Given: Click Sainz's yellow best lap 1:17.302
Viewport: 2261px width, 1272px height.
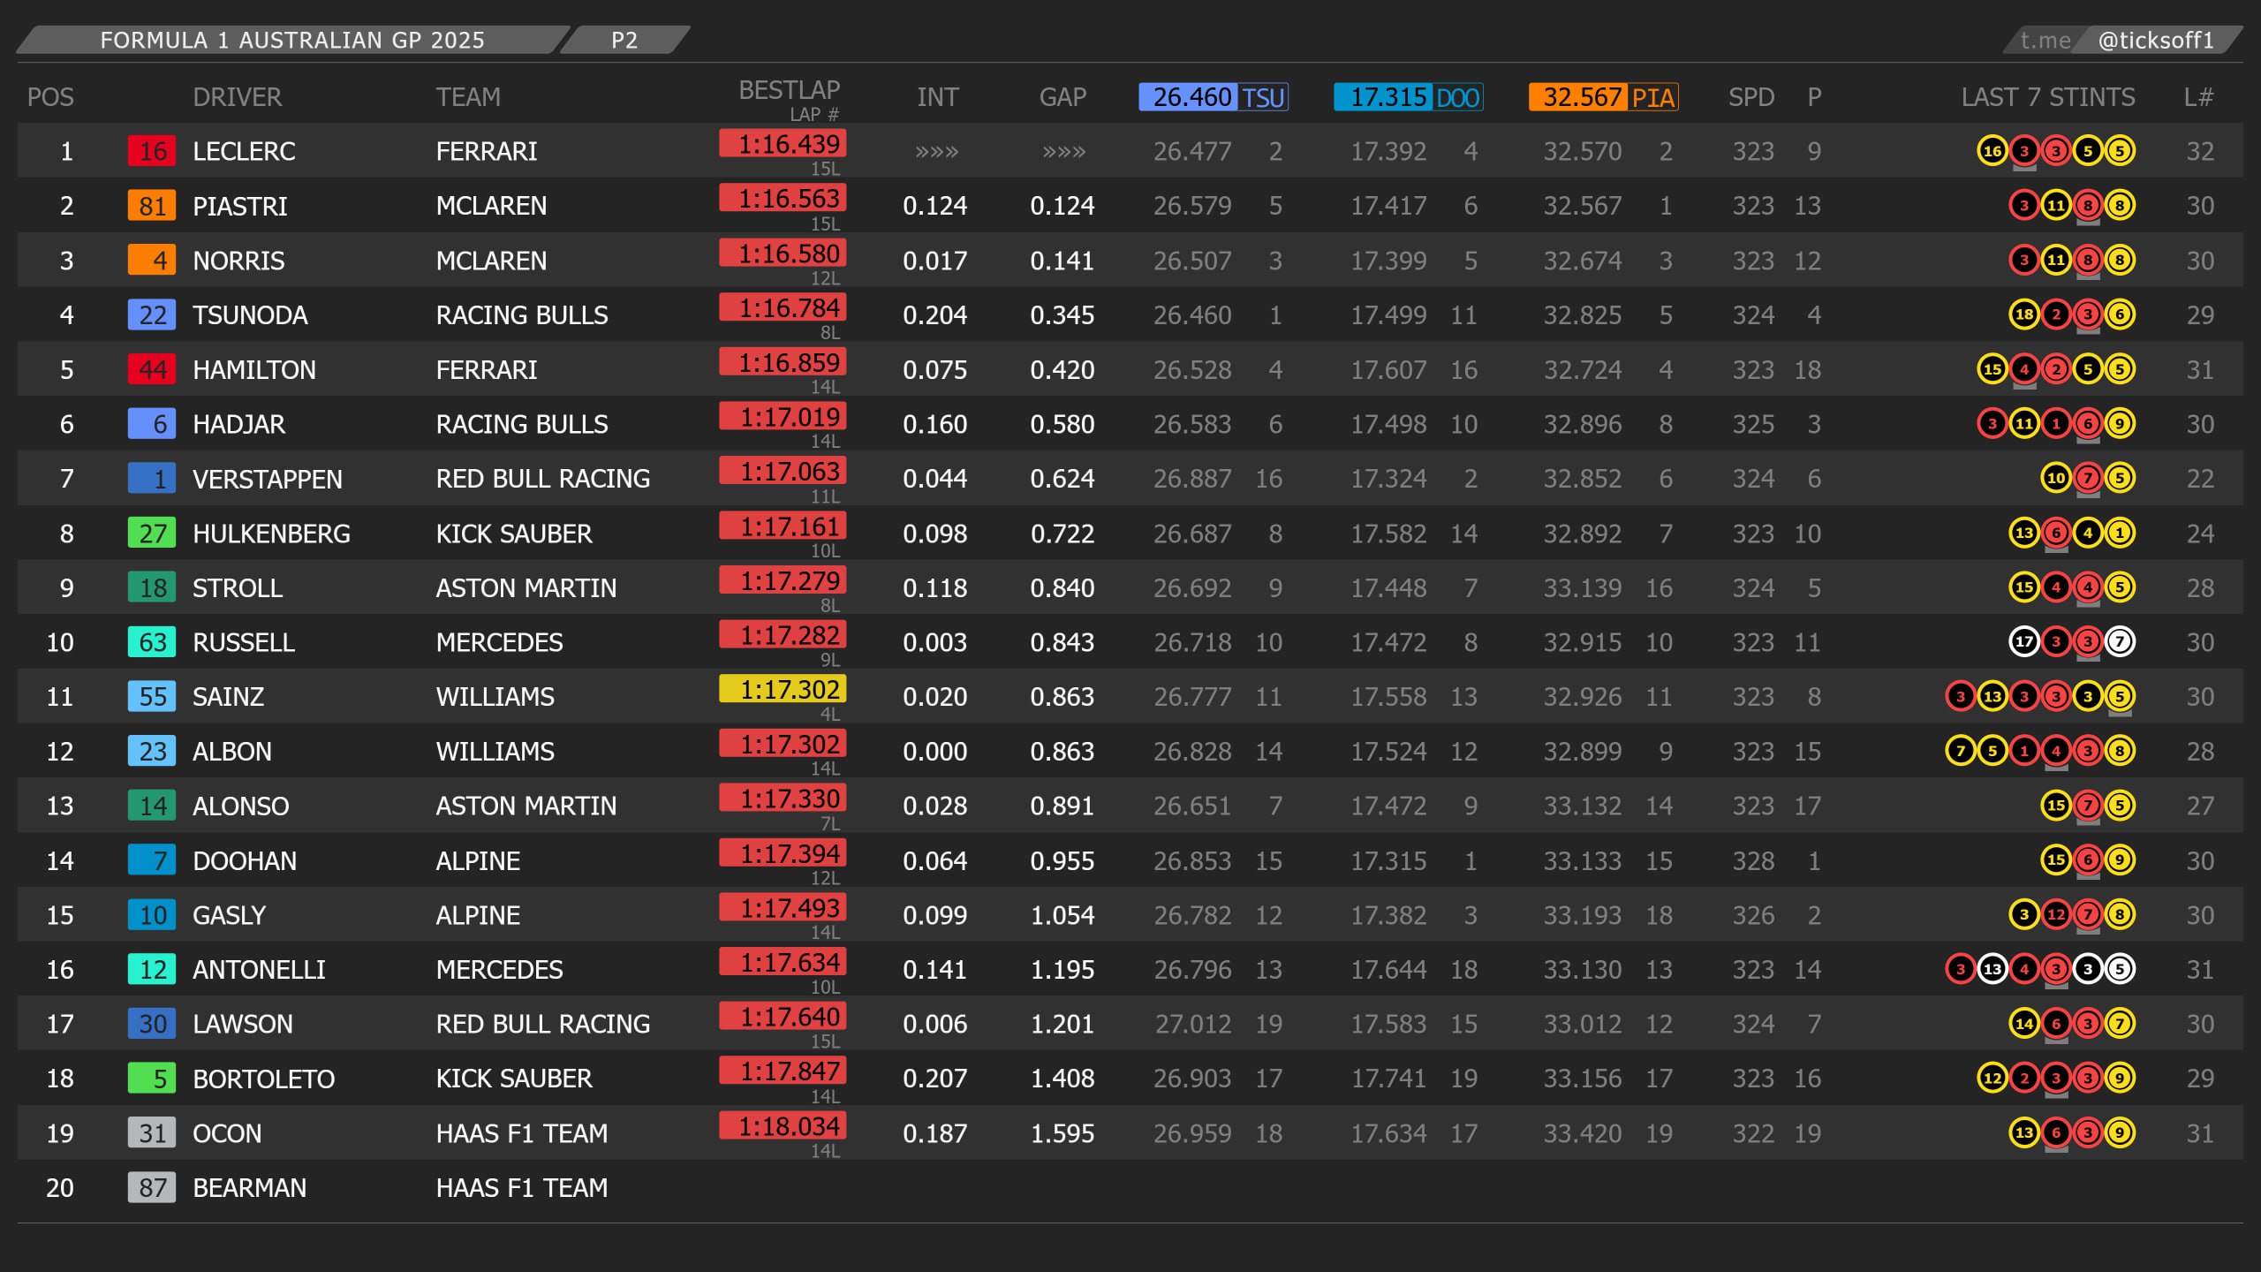Looking at the screenshot, I should (783, 689).
